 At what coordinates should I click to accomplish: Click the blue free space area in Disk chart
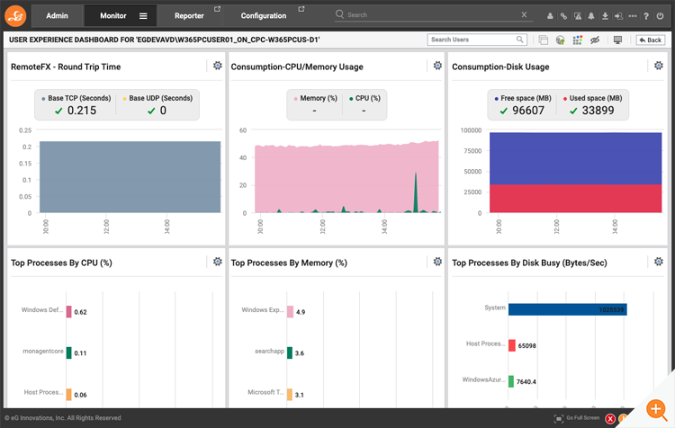tap(576, 159)
